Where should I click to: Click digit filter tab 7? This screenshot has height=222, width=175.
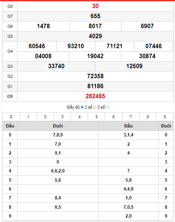tap(131, 117)
